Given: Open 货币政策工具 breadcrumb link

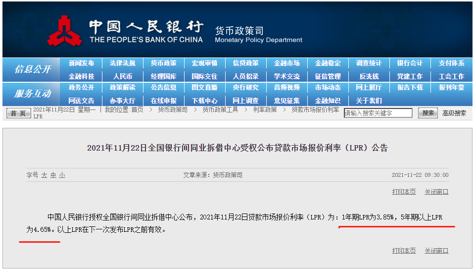Looking at the screenshot, I should click(x=220, y=109).
